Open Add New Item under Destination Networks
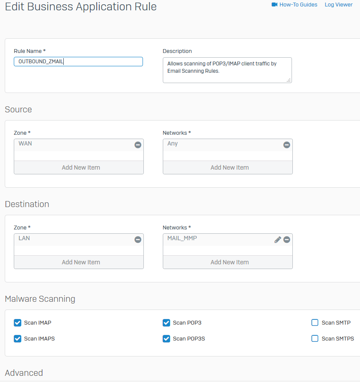This screenshot has height=384, width=360. tap(229, 262)
